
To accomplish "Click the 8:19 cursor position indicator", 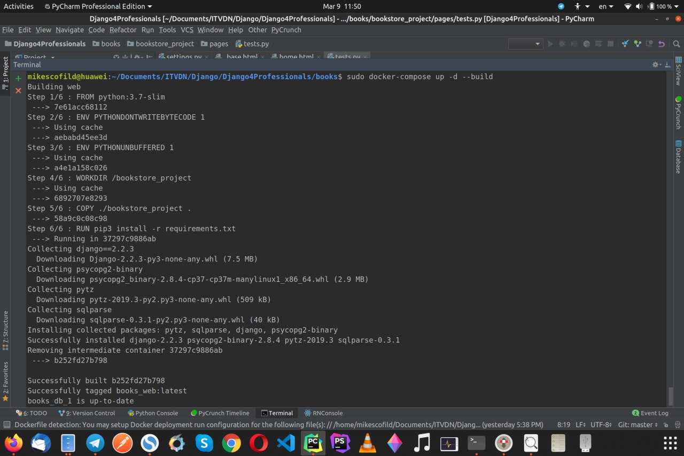I will [x=563, y=424].
